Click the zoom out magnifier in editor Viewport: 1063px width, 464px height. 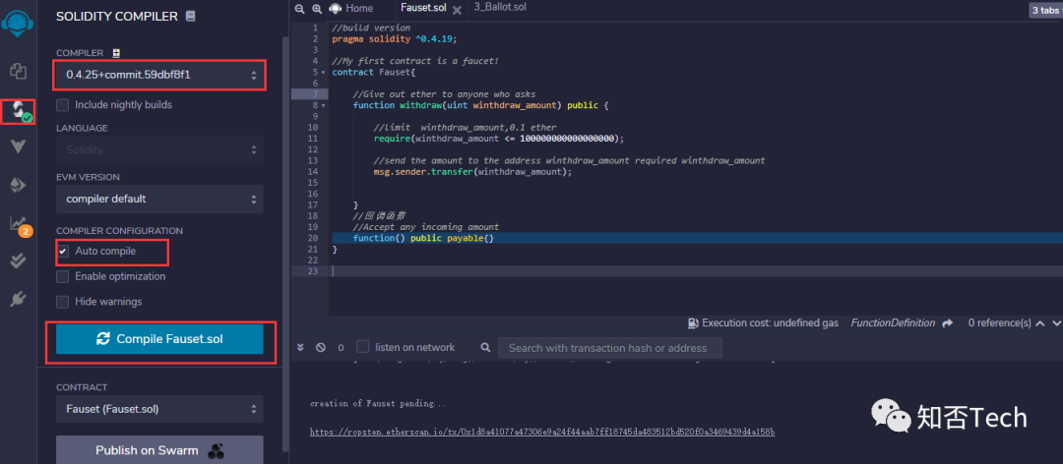tap(300, 9)
